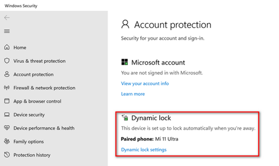Click the Dynamic lock padlock icon
279x166 pixels.
[x=125, y=117]
